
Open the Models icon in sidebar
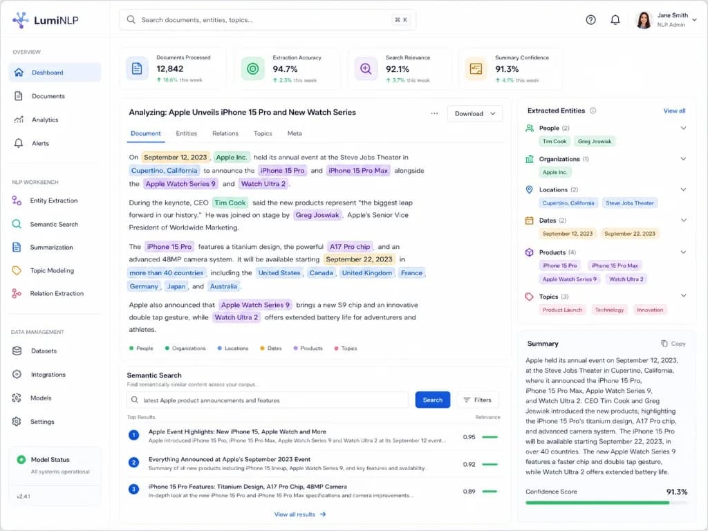tap(17, 398)
